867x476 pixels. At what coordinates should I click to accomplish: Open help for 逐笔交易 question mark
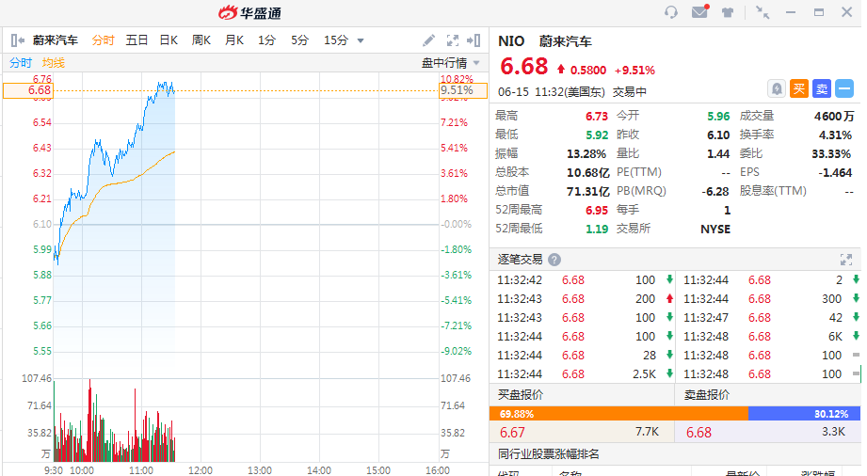[x=554, y=260]
